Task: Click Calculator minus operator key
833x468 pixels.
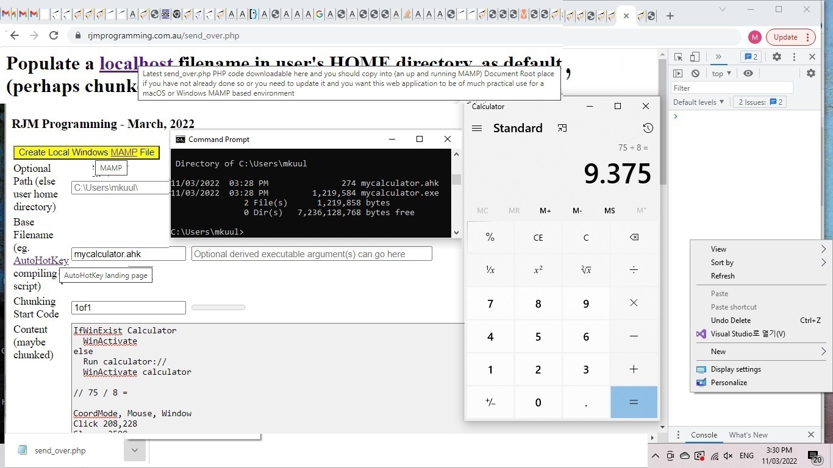Action: coord(634,336)
